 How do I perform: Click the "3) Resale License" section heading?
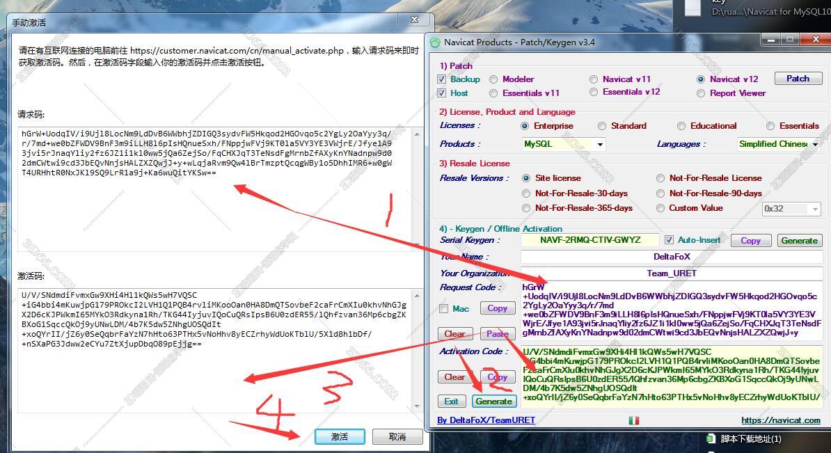click(x=475, y=164)
